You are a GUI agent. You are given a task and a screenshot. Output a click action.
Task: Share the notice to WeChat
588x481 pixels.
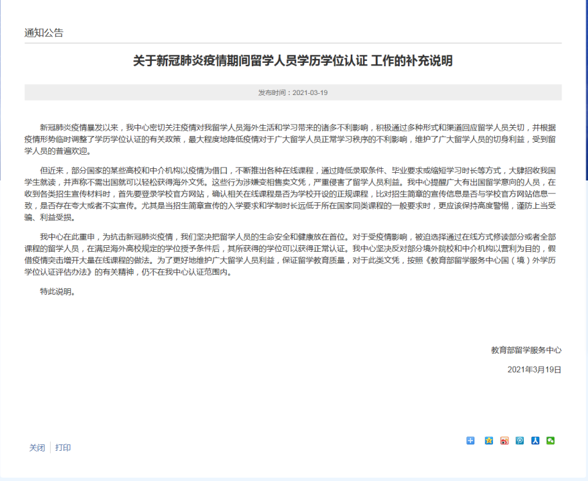coord(551,441)
